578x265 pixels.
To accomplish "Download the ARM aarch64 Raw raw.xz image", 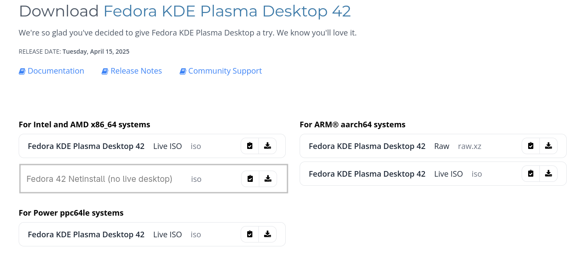I will point(549,146).
